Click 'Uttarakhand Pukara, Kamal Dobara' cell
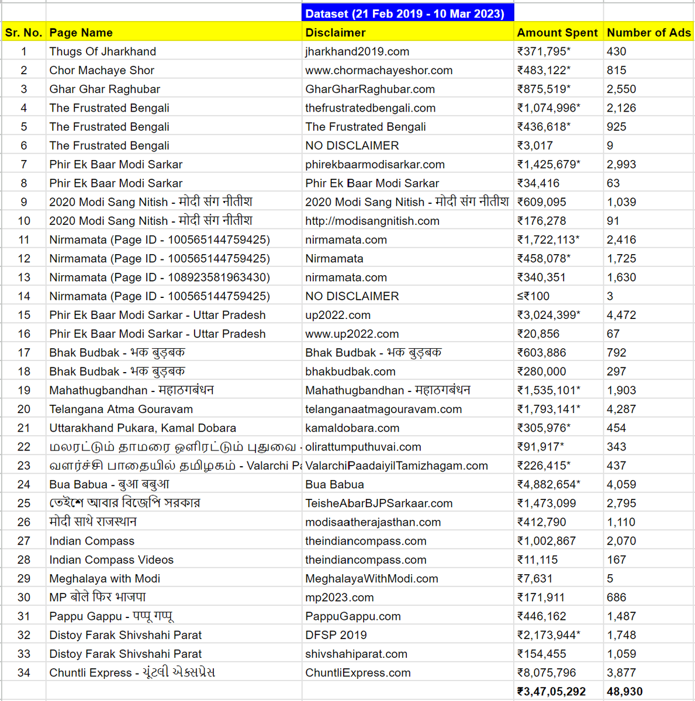The image size is (695, 701). tap(174, 428)
